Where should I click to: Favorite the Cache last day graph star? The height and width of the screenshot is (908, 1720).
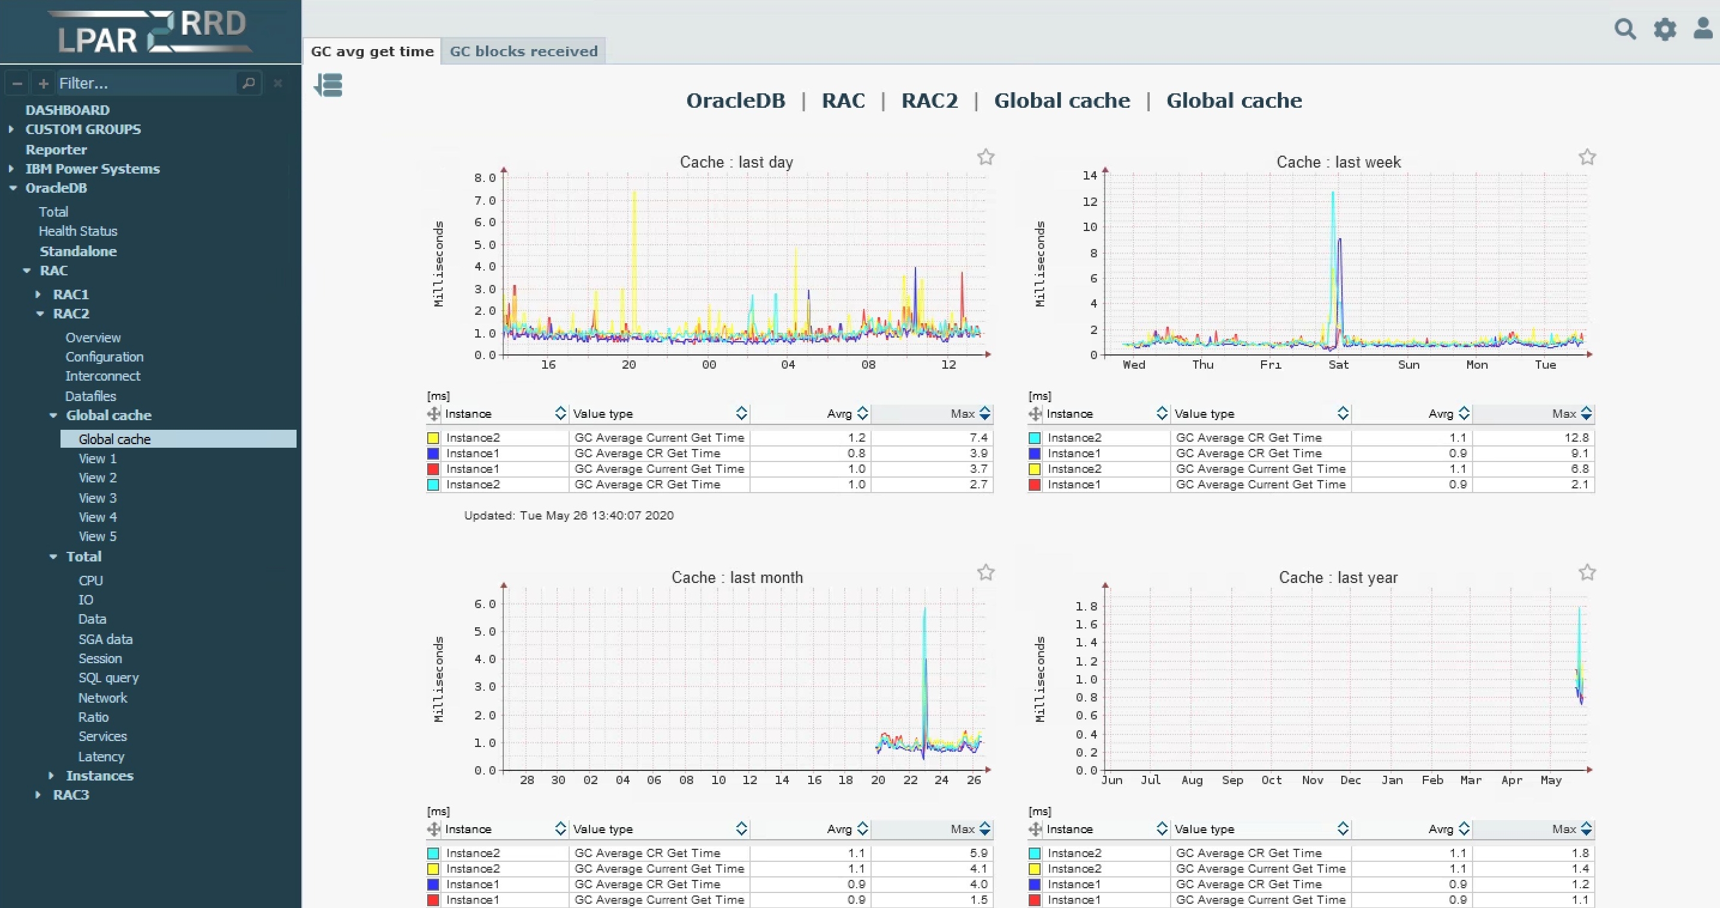click(986, 157)
